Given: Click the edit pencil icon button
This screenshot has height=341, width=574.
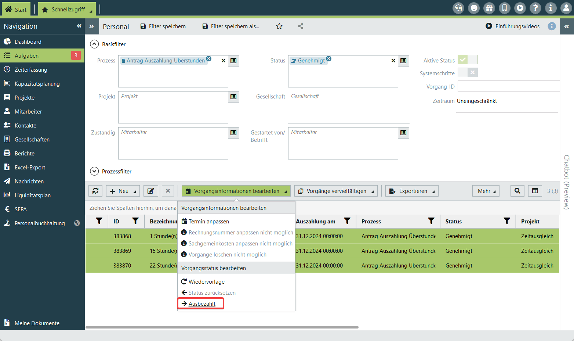Looking at the screenshot, I should tap(150, 191).
